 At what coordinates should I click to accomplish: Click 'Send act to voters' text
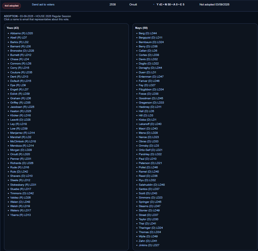[43, 5]
